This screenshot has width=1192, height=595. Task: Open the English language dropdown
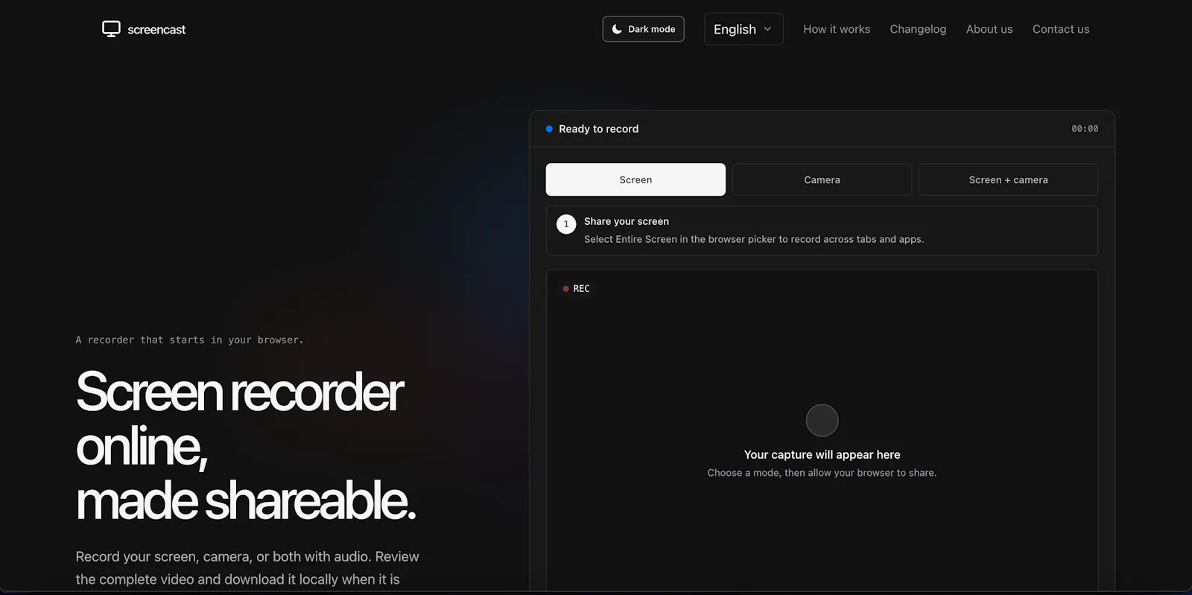(744, 29)
